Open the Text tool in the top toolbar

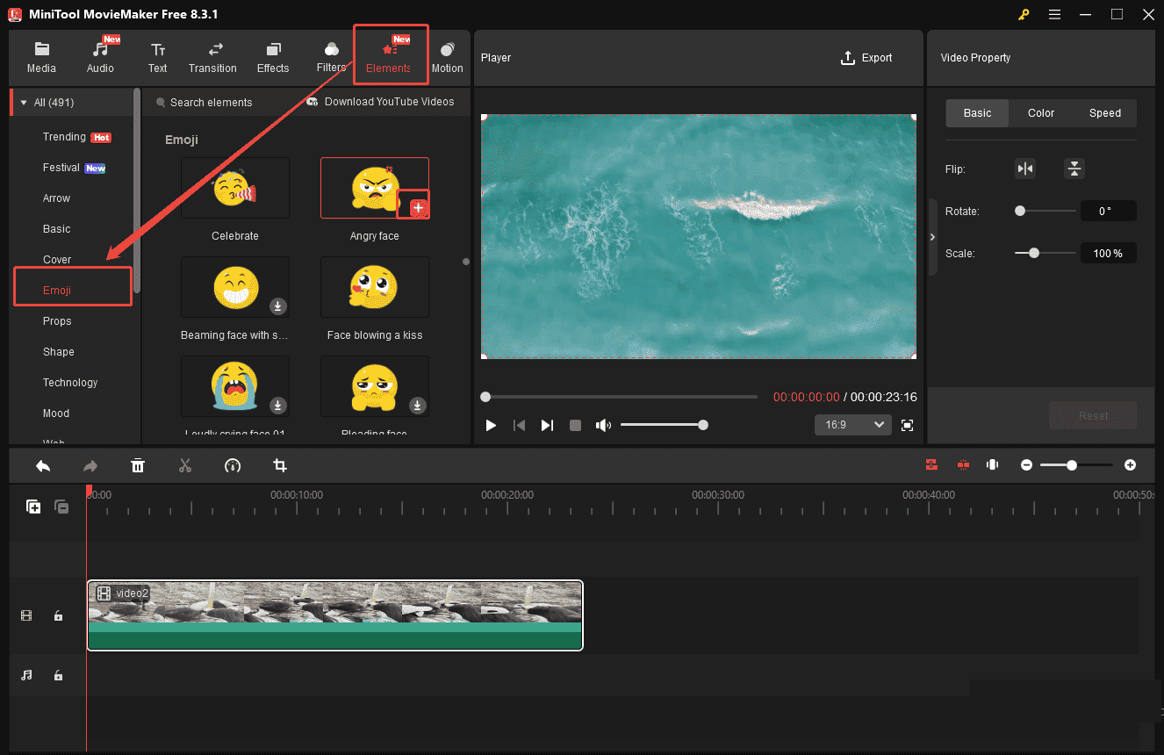(158, 56)
